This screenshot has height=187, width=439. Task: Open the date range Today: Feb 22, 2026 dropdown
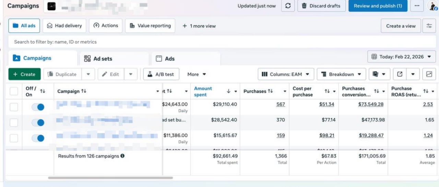[x=402, y=57]
